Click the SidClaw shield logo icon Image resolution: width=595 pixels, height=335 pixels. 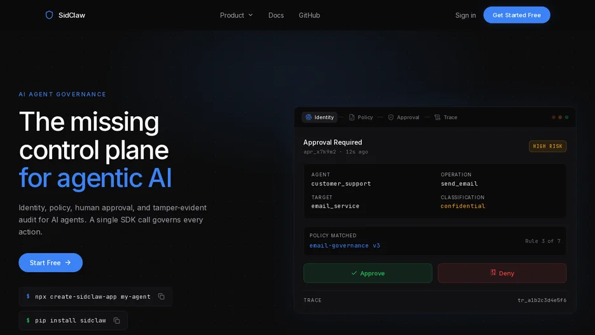[50, 15]
